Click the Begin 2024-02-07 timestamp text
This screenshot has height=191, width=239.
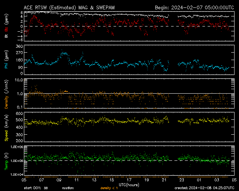tap(194, 7)
